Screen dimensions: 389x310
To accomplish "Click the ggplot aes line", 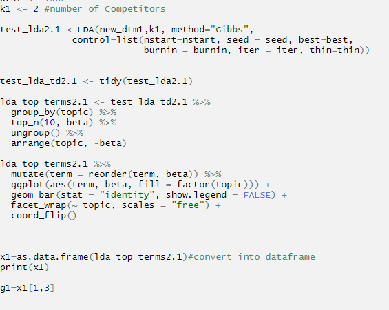I will tap(140, 185).
